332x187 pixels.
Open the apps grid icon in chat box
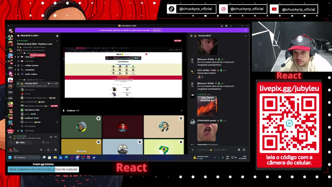click(244, 150)
